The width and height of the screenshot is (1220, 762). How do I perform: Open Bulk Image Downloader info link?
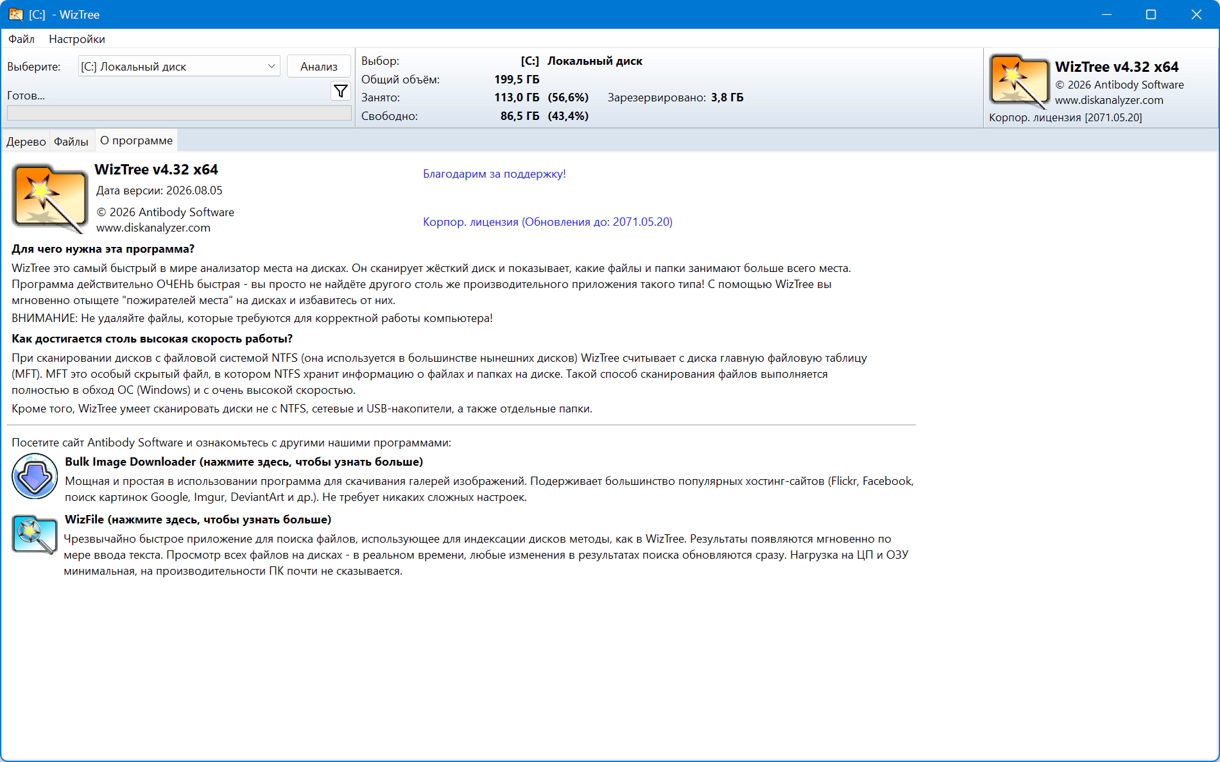tap(244, 462)
